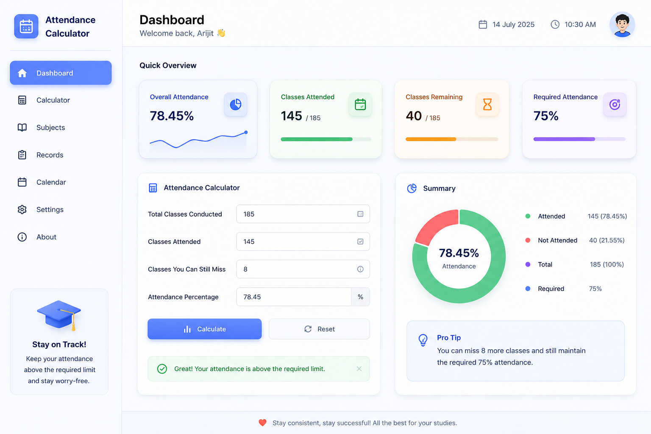Focus the Total Classes Conducted field
Screen dimensions: 651x434
coord(303,214)
